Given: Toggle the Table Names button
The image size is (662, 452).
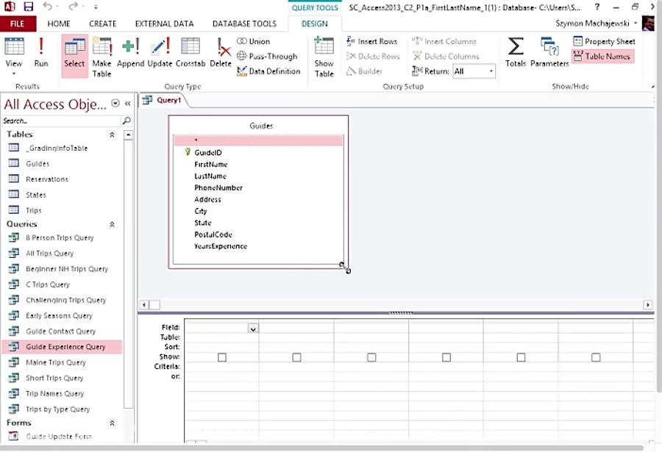Looking at the screenshot, I should 602,56.
